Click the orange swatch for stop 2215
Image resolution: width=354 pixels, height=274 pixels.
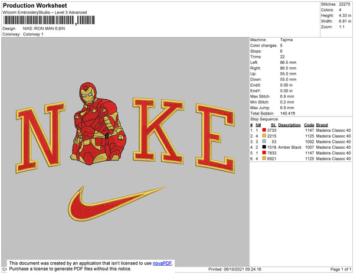264,136
